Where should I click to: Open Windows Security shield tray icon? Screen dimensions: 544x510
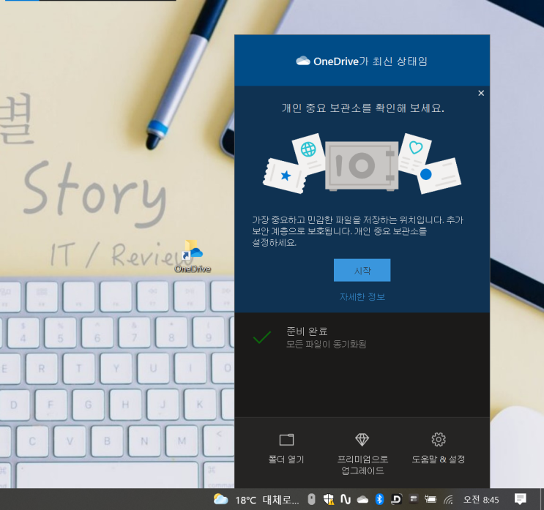[328, 499]
